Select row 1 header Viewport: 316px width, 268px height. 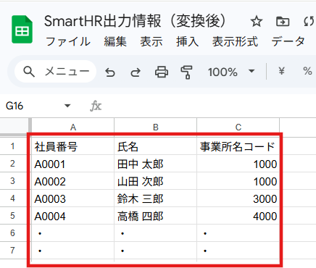[12, 146]
